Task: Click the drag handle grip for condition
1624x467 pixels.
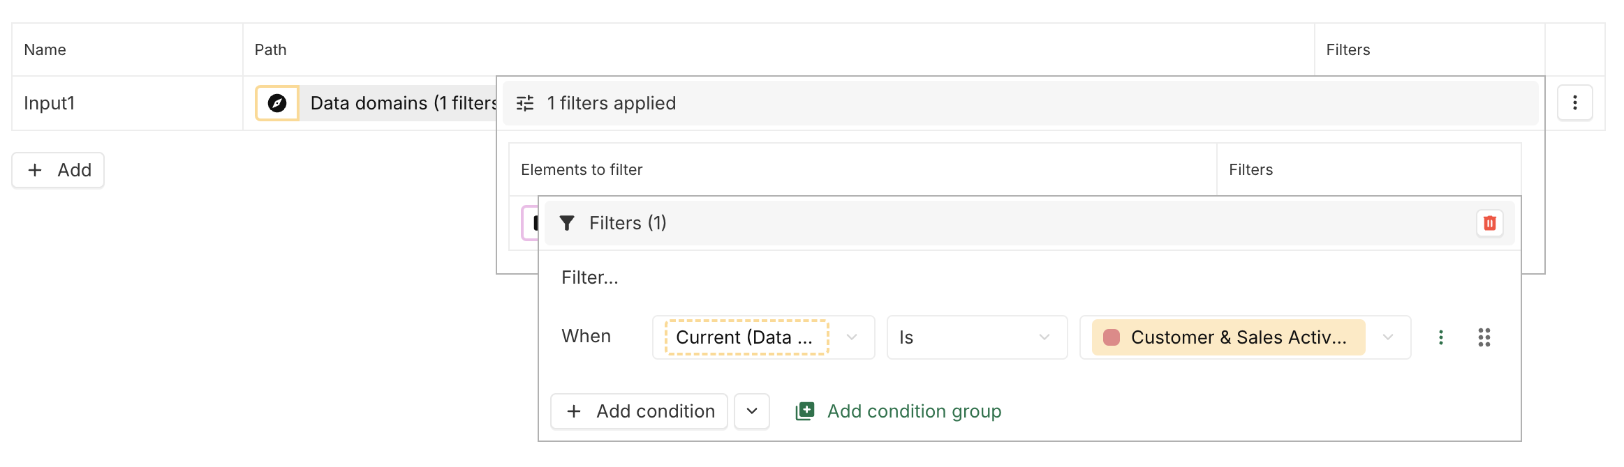Action: pyautogui.click(x=1484, y=337)
